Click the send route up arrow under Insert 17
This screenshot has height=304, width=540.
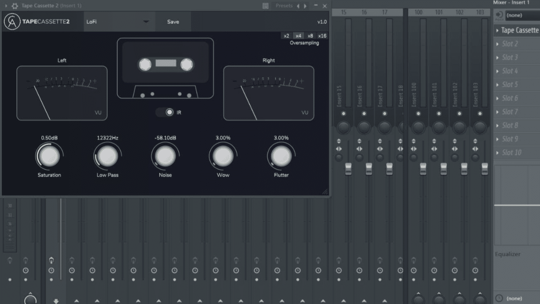(x=385, y=301)
